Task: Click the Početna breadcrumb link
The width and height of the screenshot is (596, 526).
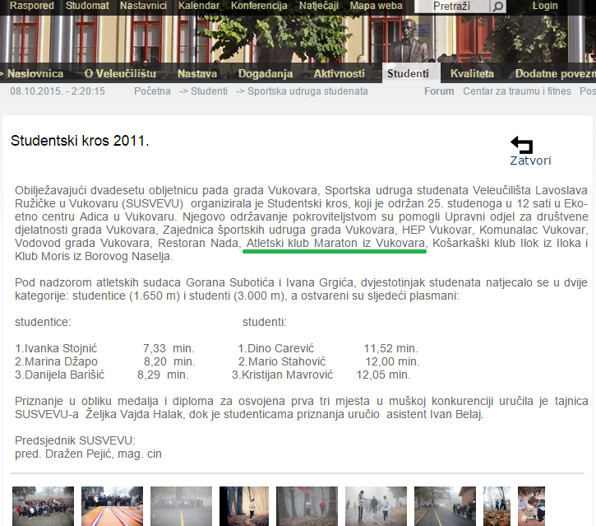Action: click(152, 91)
